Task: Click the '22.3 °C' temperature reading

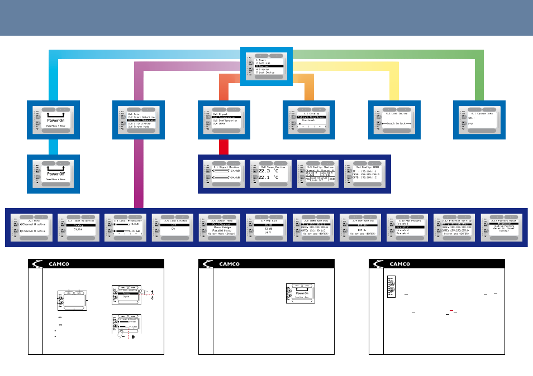Action: pyautogui.click(x=268, y=171)
